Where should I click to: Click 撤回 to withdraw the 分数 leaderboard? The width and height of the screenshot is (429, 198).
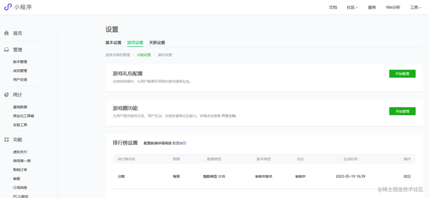click(x=407, y=176)
